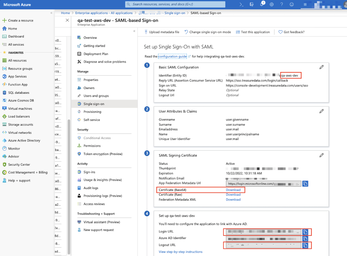Viewport: 347px width, 256px height.
Task: Collapse the left Azure sidebar
Action: [x=51, y=13]
